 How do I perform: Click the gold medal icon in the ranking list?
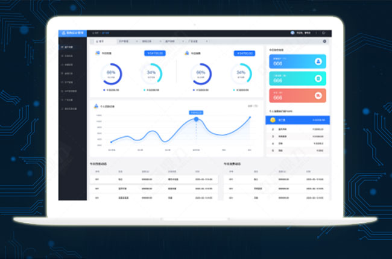pyautogui.click(x=273, y=120)
